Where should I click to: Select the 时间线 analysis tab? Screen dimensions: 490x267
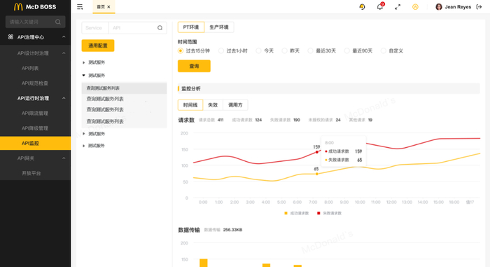click(190, 105)
